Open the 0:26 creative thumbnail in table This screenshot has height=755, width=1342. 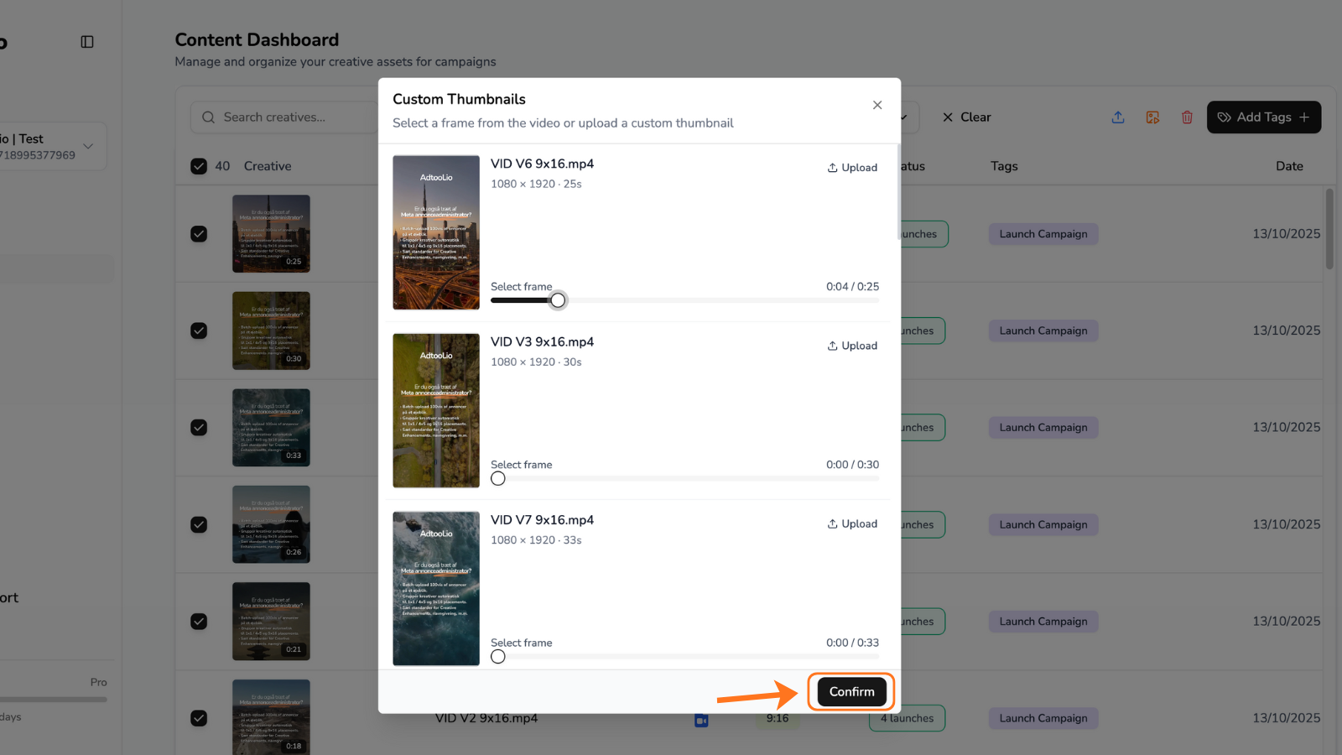271,524
